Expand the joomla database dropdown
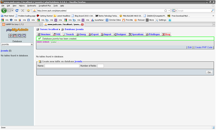The width and height of the screenshot is (217, 130). point(32,45)
